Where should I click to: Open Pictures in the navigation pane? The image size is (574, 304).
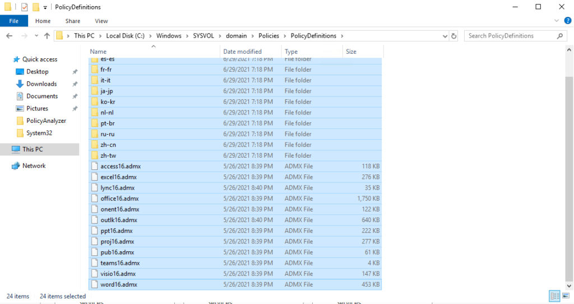(x=37, y=108)
